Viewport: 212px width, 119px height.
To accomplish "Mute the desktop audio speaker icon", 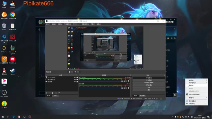I will click(125, 88).
